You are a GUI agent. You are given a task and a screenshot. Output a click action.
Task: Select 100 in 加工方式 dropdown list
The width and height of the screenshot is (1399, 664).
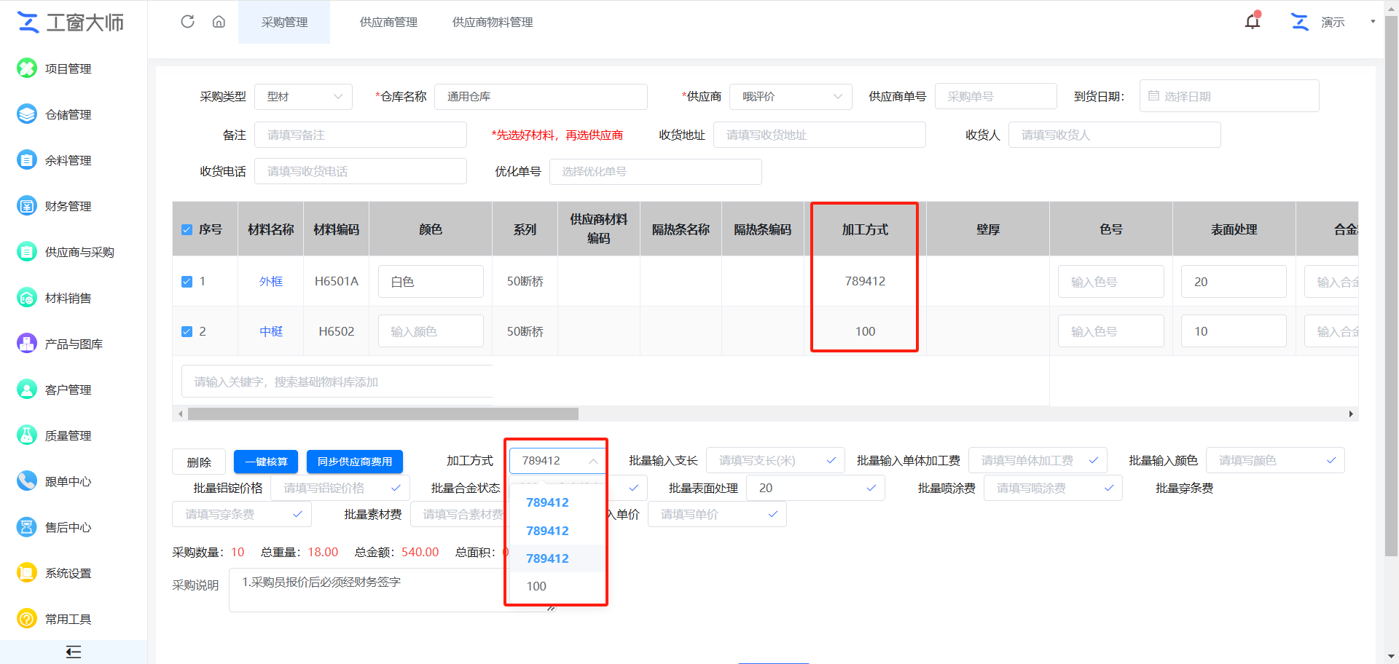click(x=536, y=586)
